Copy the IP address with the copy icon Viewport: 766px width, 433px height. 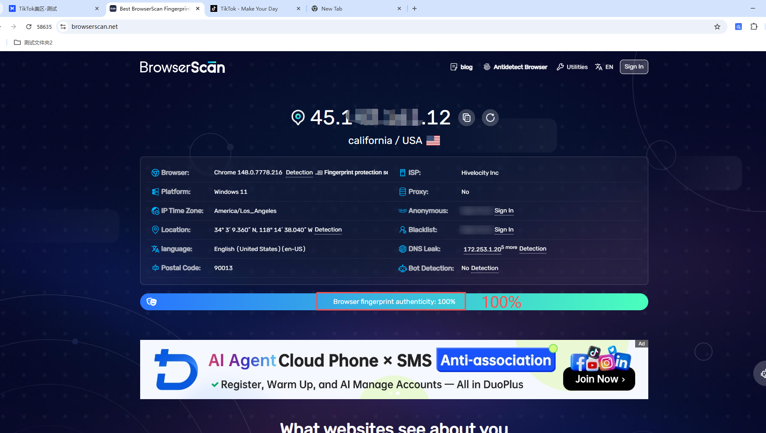click(467, 118)
